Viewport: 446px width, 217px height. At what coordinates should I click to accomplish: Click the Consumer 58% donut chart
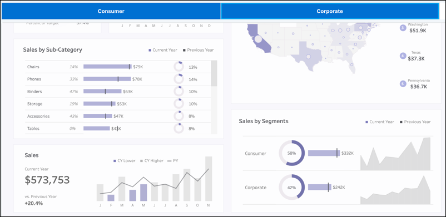291,153
